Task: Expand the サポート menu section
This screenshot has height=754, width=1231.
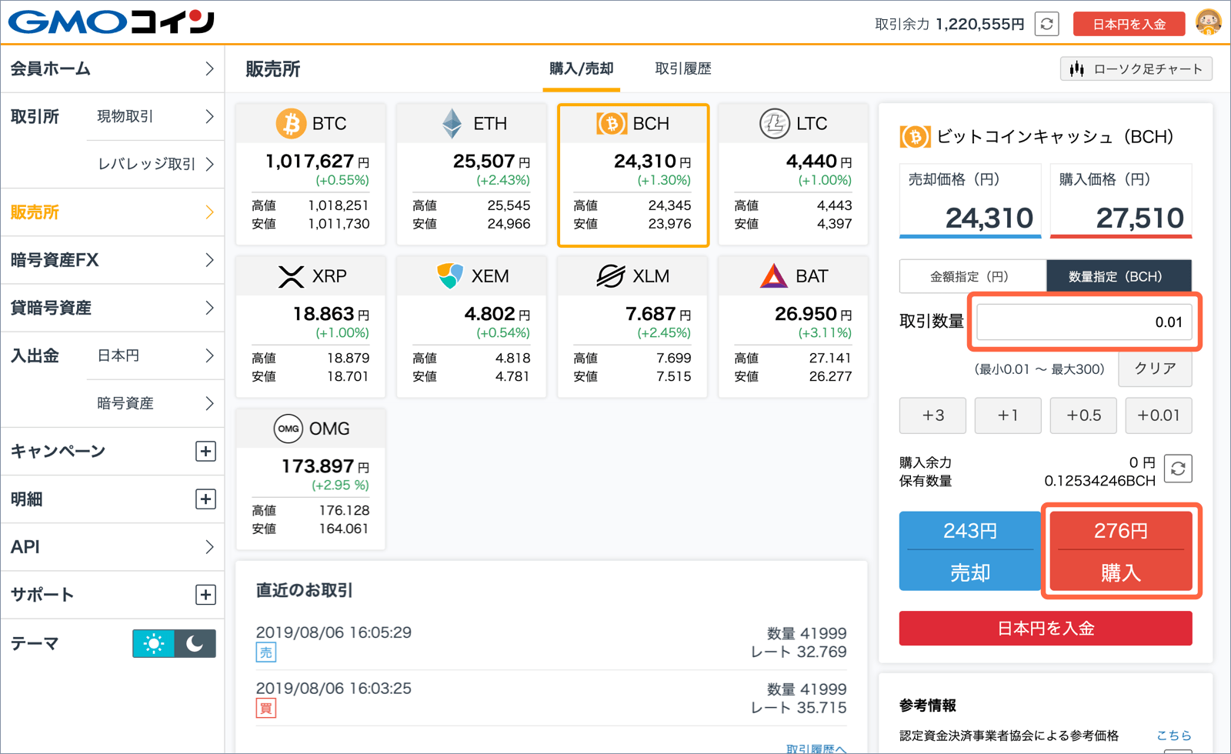Action: pyautogui.click(x=205, y=595)
